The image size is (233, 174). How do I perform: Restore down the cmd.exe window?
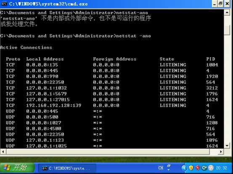pyautogui.click(x=221, y=4)
